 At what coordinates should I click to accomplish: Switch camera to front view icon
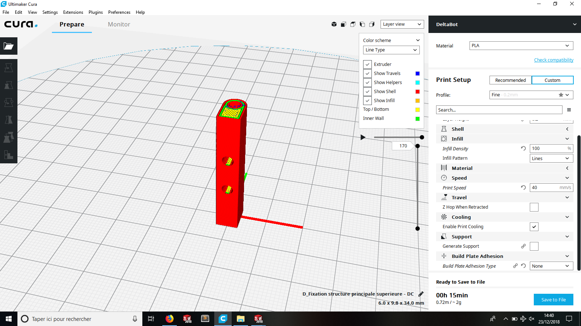tap(344, 24)
